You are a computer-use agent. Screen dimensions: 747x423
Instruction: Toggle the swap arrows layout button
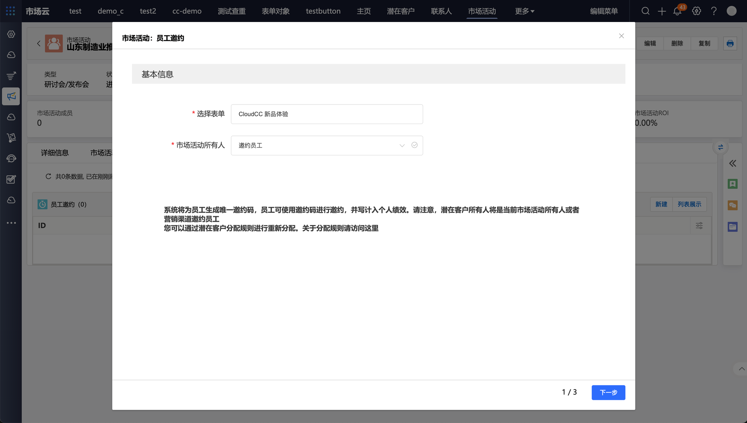[x=720, y=147]
